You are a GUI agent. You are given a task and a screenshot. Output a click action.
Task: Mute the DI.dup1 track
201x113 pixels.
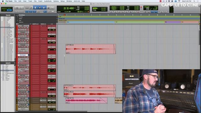27,34
